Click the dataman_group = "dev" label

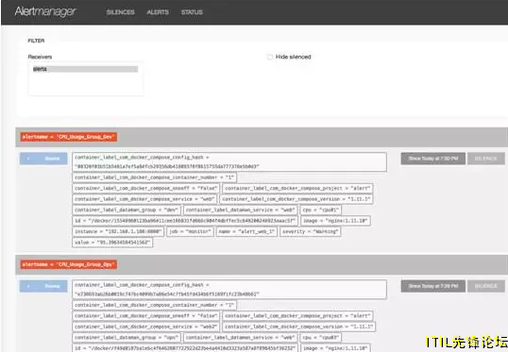[x=127, y=210]
